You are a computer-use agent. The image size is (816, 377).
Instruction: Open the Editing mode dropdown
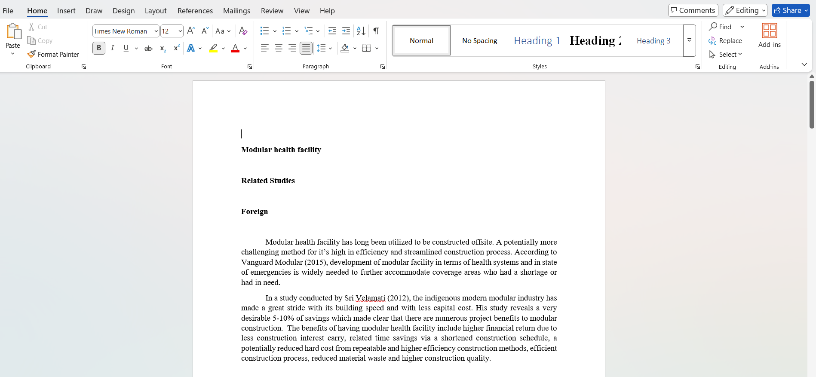point(745,10)
